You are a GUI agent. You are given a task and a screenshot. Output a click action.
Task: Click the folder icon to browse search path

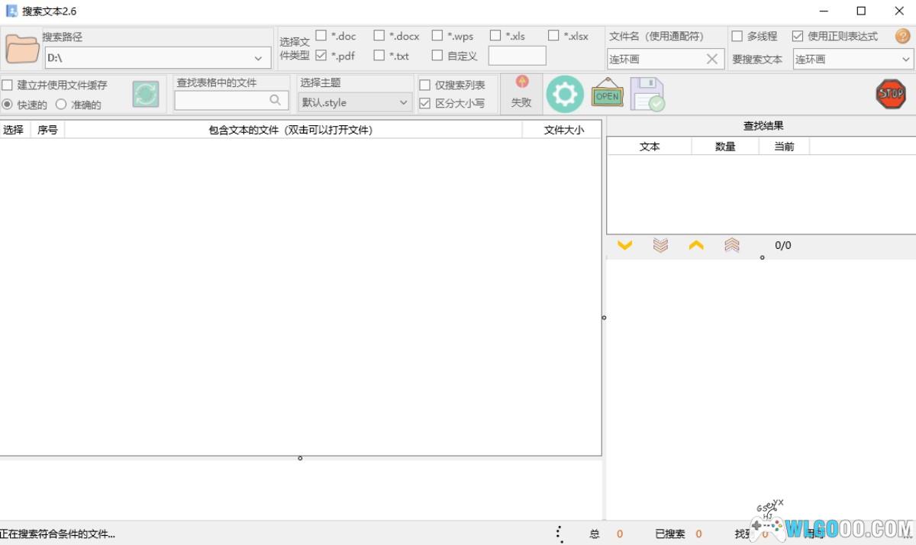pos(22,49)
